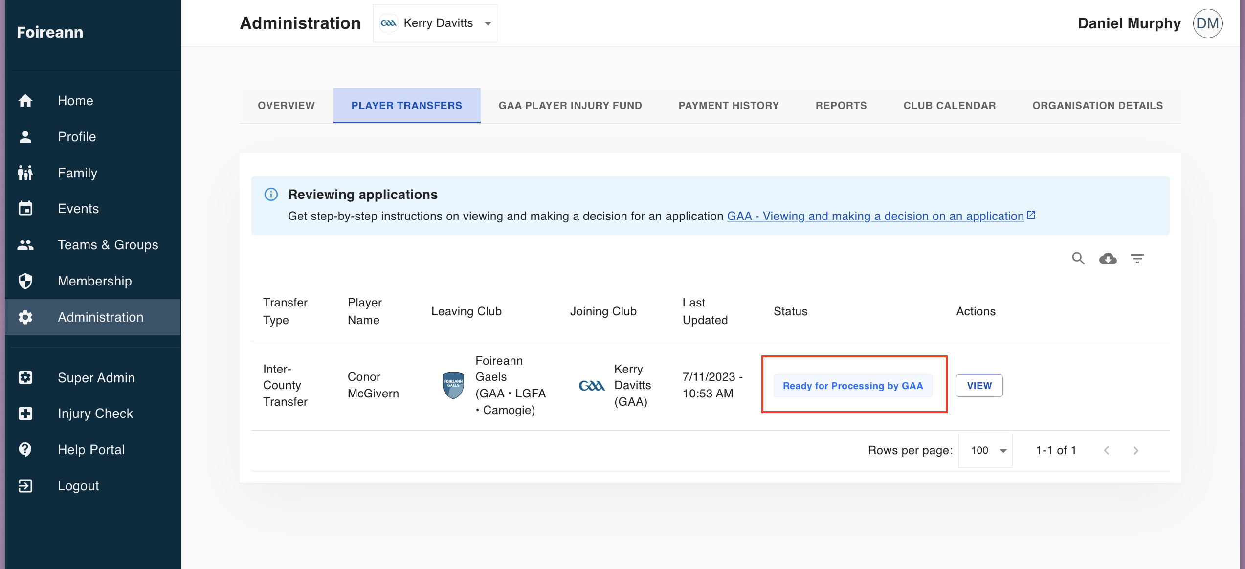Open Injury Check in the sidebar

point(93,414)
